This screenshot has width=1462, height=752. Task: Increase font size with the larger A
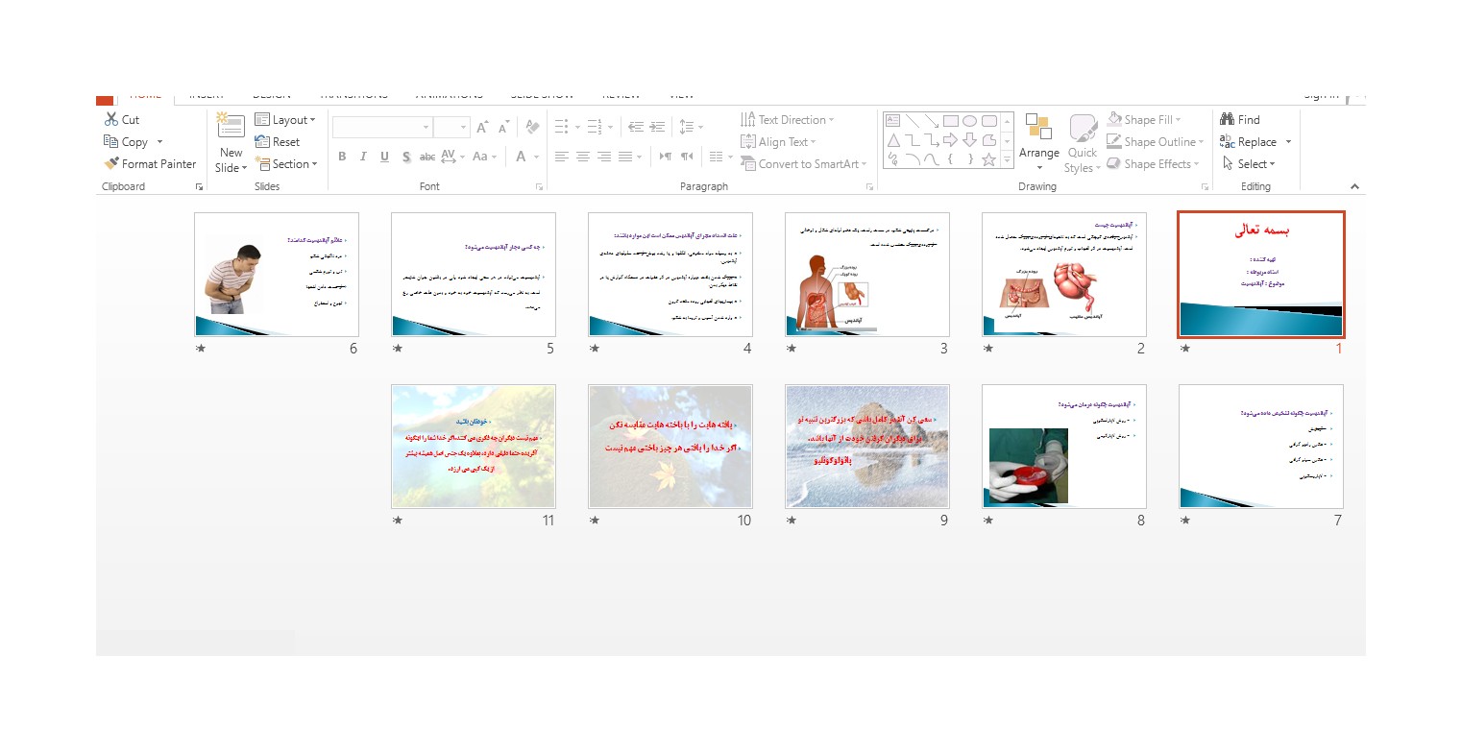pos(483,127)
